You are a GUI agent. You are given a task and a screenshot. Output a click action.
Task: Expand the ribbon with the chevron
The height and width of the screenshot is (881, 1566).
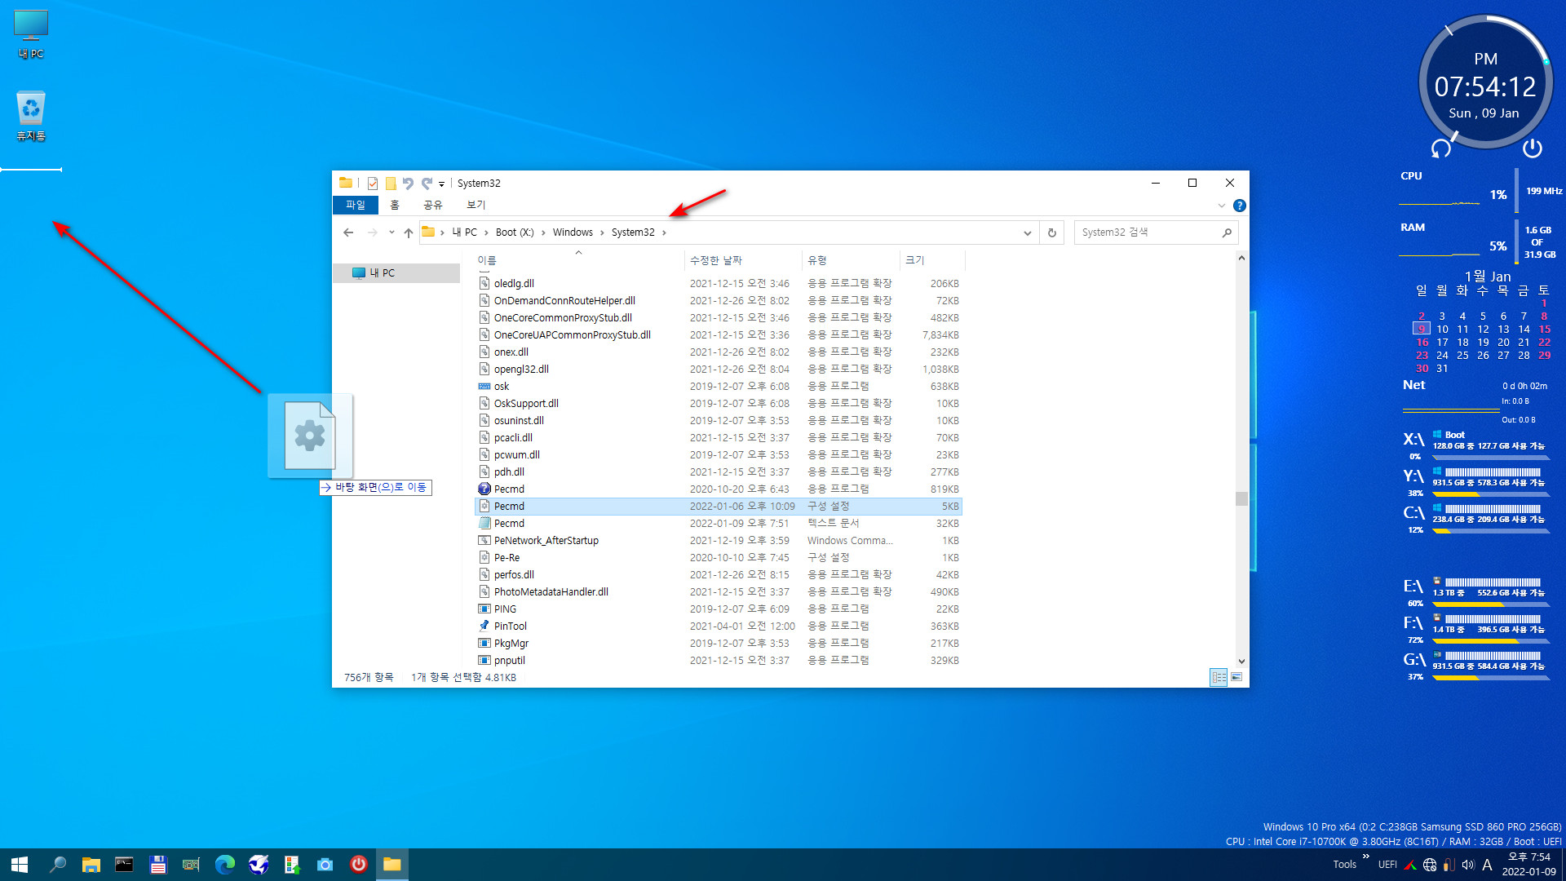1221,206
